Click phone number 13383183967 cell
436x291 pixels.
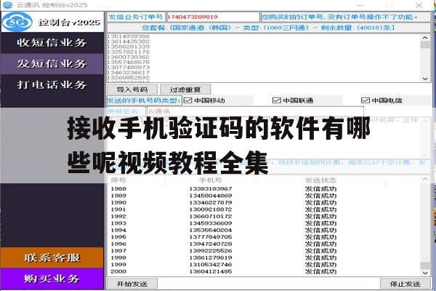[x=211, y=189]
